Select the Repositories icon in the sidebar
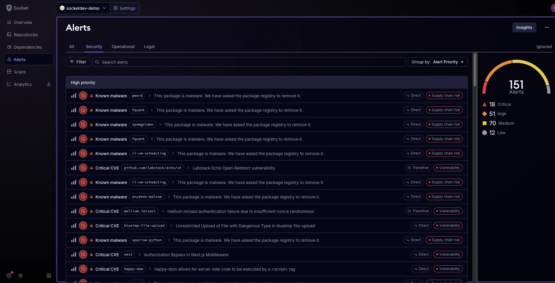 pyautogui.click(x=9, y=34)
